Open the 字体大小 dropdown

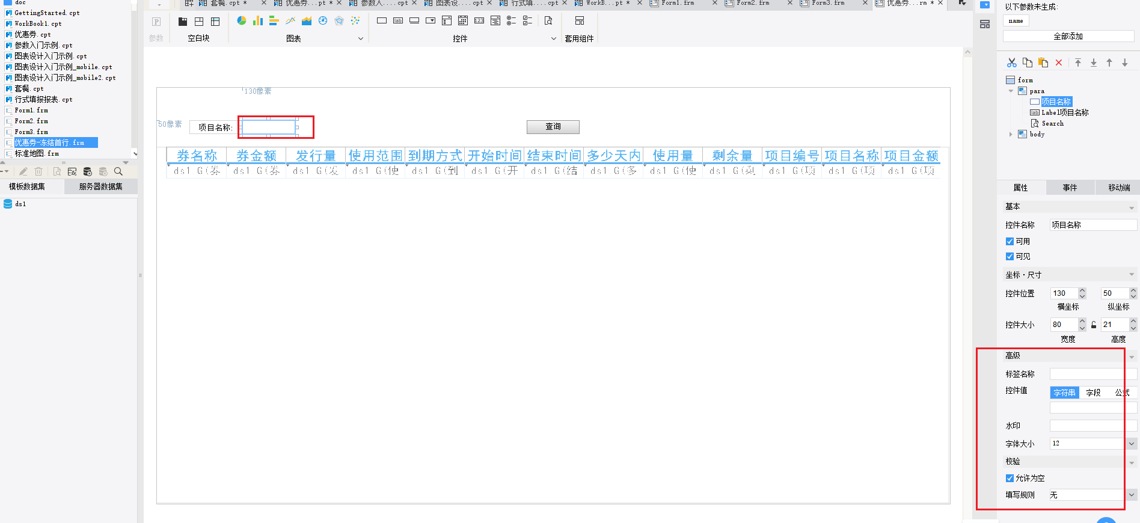1132,444
